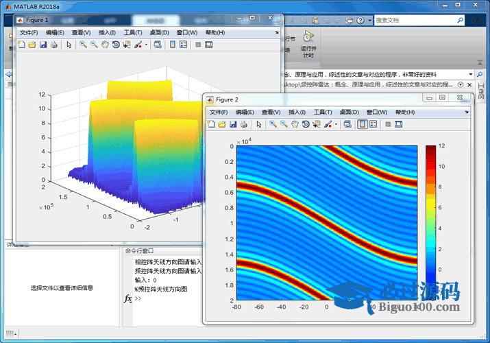Click the 运行并计时 button
490x343 pixels.
[x=308, y=43]
